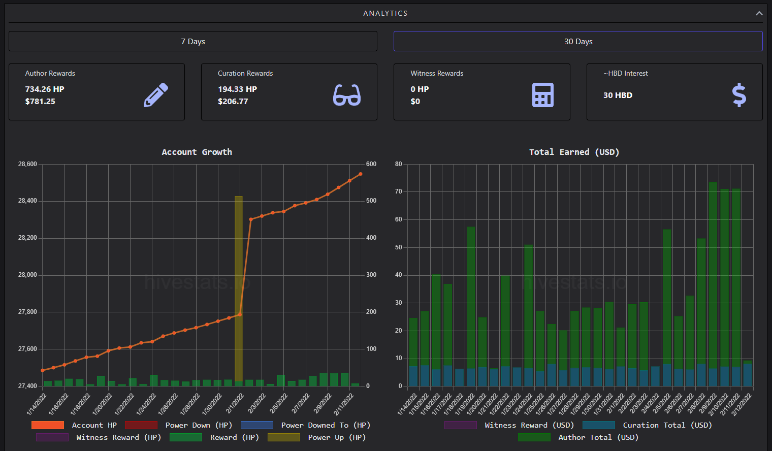This screenshot has height=451, width=772.
Task: Select the 30 Days tab
Action: coord(578,41)
